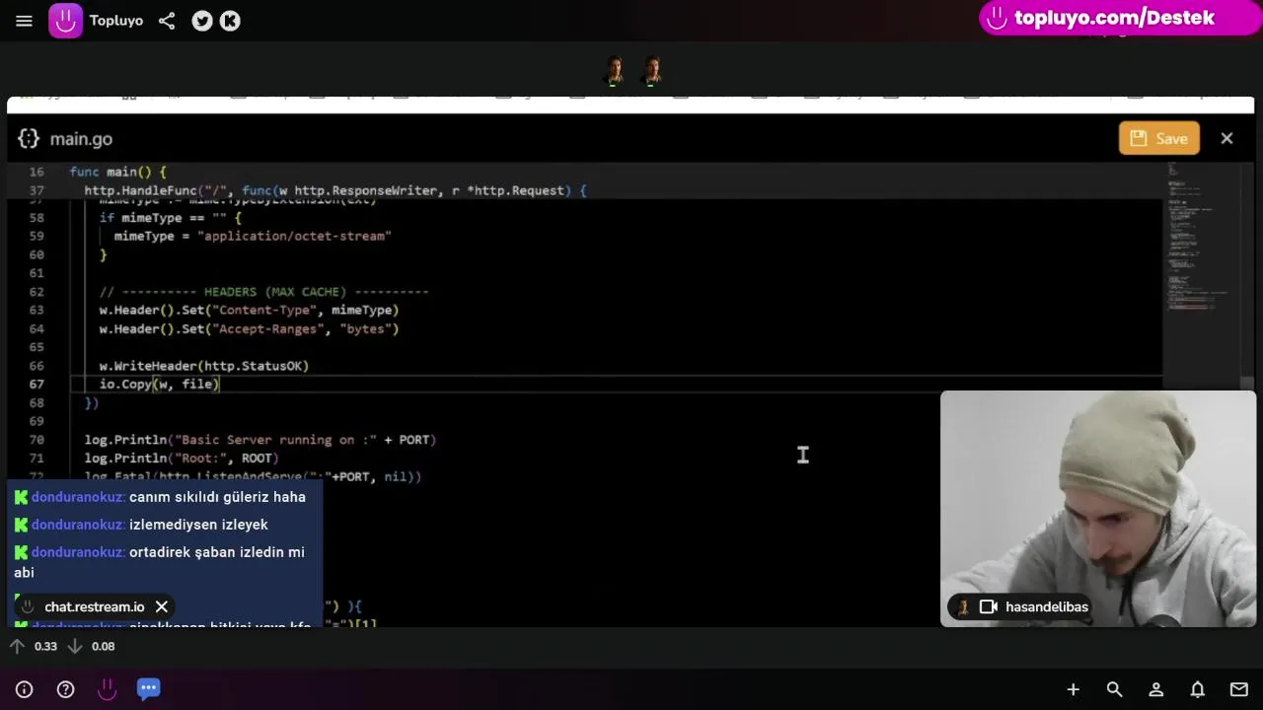Click the share icon beside Topluyo

point(167,21)
